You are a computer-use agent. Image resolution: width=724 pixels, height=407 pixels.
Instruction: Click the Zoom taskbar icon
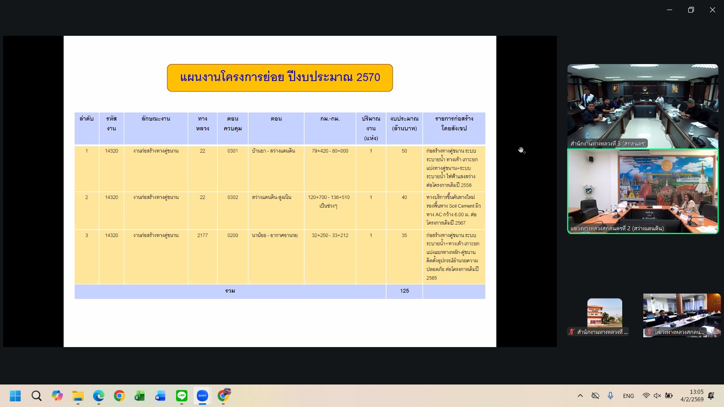pyautogui.click(x=202, y=396)
